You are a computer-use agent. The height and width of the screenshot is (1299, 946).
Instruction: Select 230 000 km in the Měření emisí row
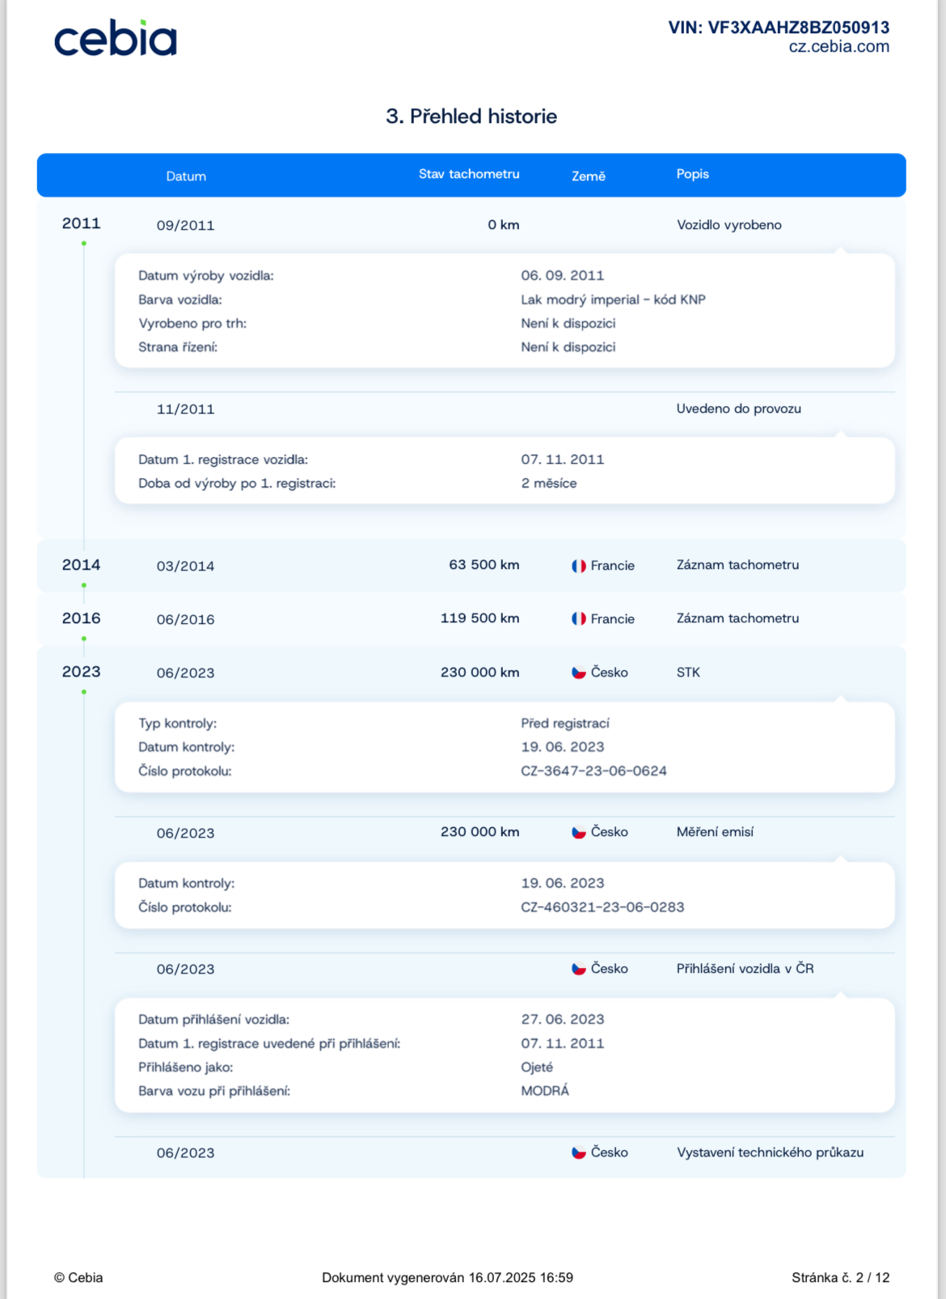480,832
